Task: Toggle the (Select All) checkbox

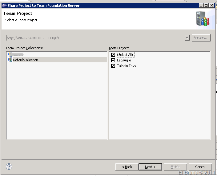Action: tap(113, 55)
